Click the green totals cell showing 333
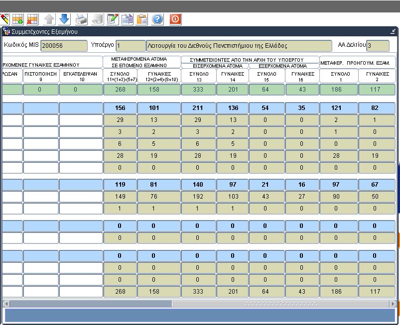400x325 pixels. click(x=198, y=90)
